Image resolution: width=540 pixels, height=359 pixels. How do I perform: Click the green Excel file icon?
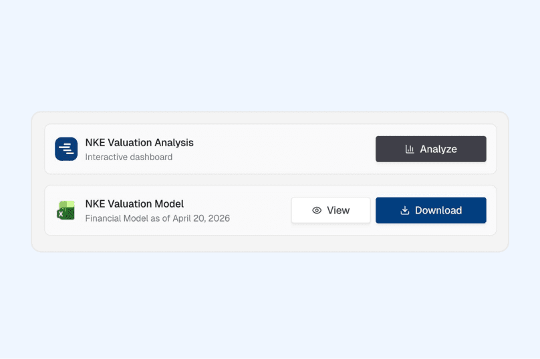pos(65,210)
